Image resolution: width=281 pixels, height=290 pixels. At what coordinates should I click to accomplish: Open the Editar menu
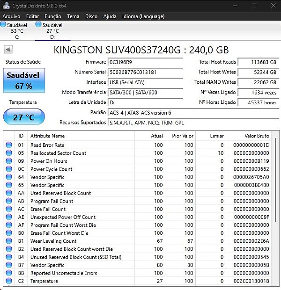(32, 16)
